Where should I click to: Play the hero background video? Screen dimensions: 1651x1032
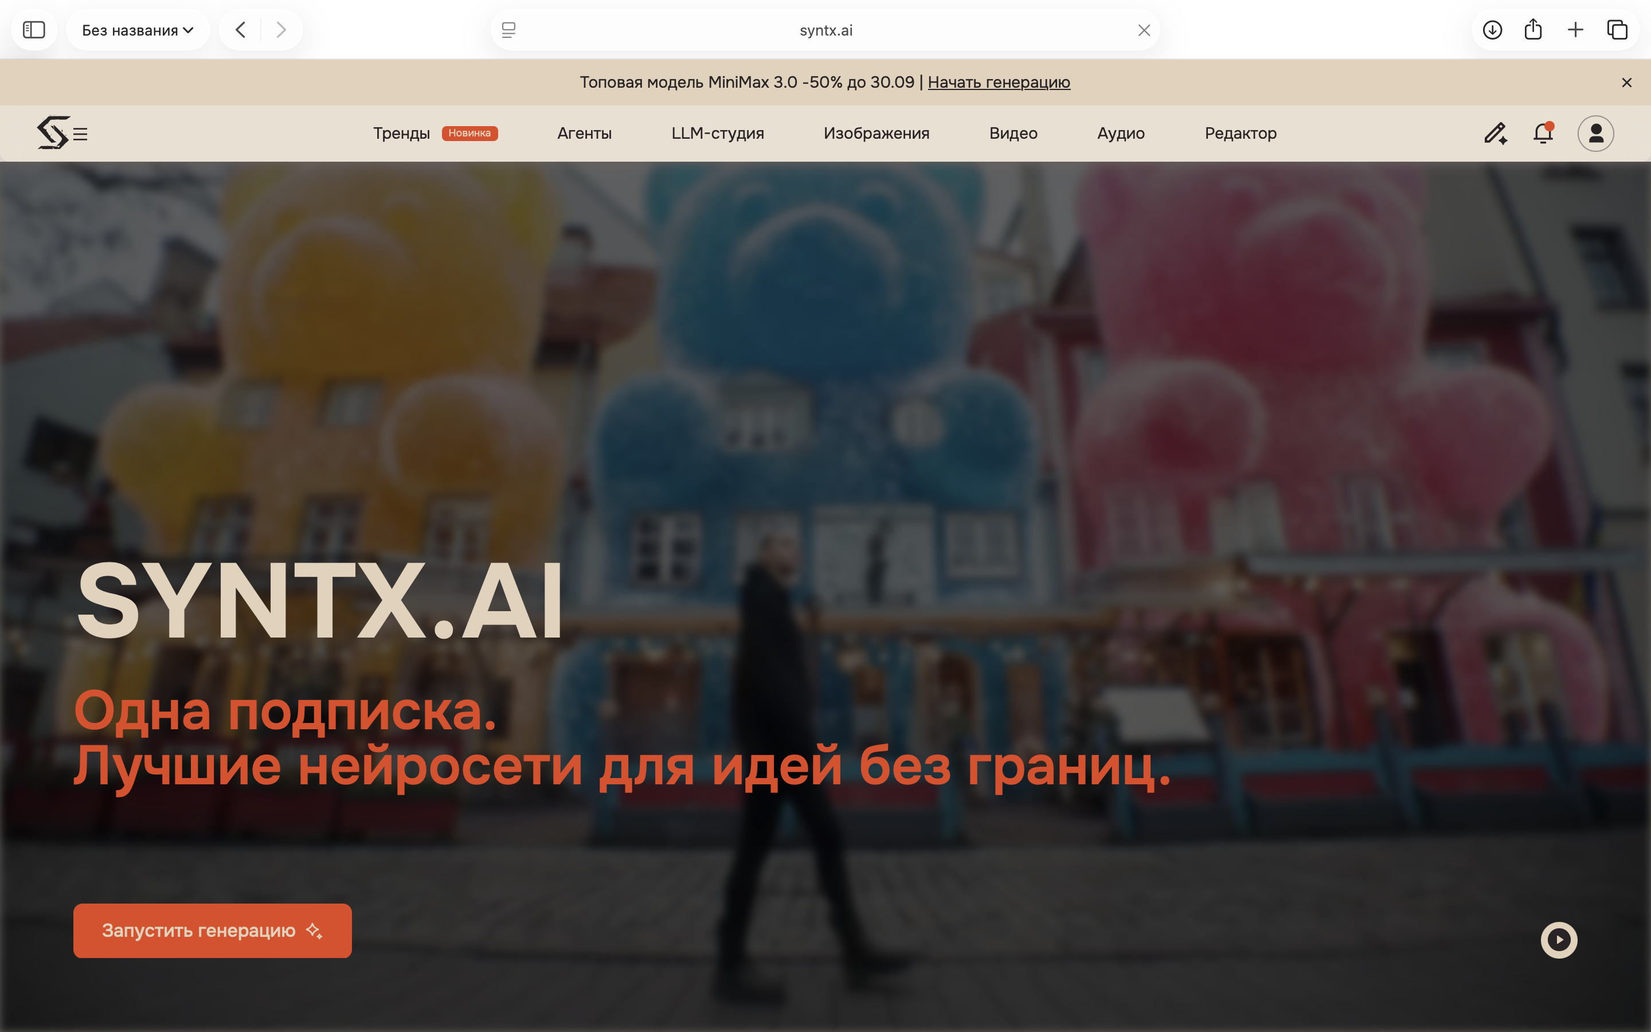click(x=1559, y=940)
